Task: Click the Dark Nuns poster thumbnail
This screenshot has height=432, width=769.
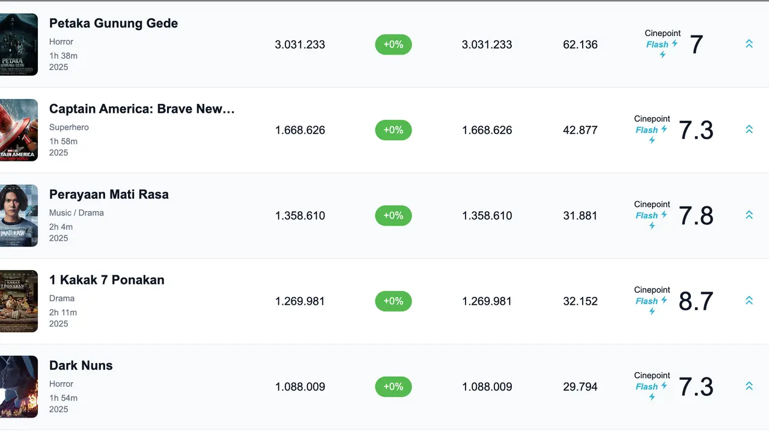Action: point(19,386)
